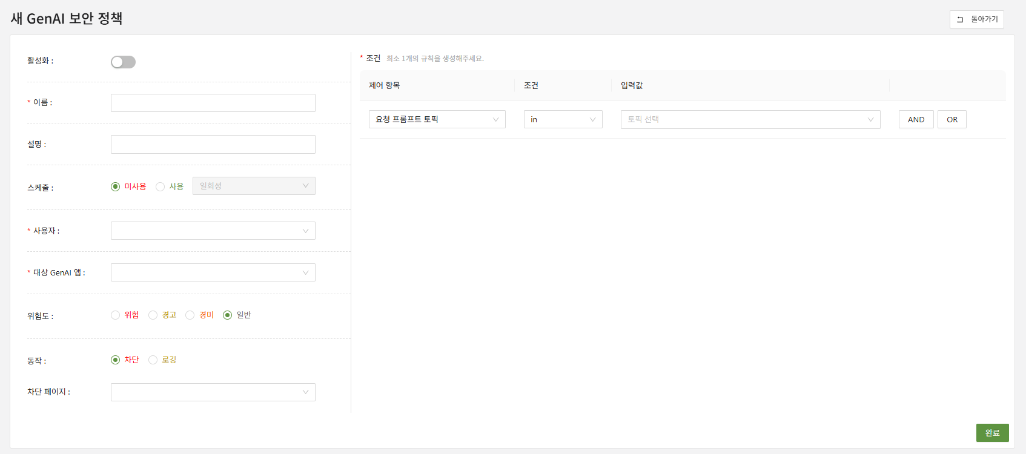Open the 대상 GenAI 앱 dropdown
The height and width of the screenshot is (454, 1026).
pos(213,272)
